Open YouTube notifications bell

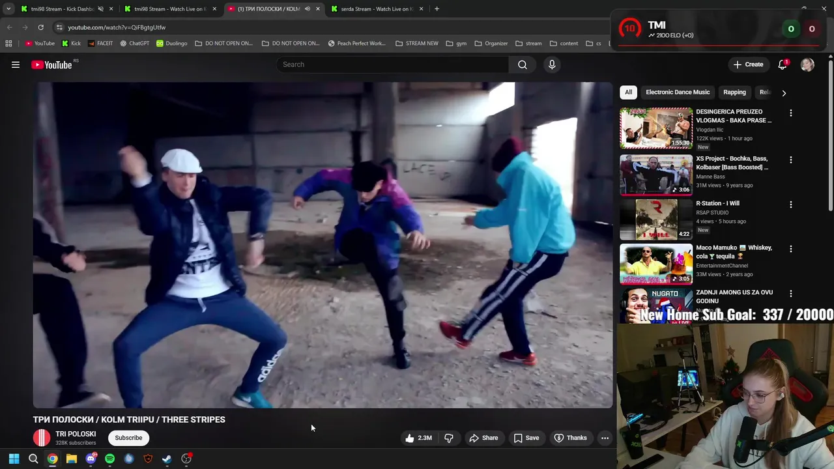pos(783,64)
